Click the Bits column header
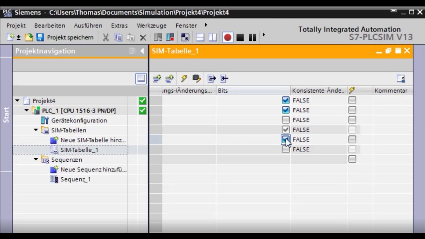 click(x=253, y=91)
